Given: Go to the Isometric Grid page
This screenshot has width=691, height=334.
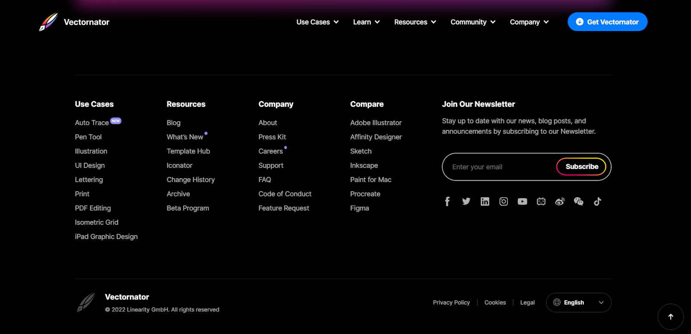Looking at the screenshot, I should click(x=97, y=223).
